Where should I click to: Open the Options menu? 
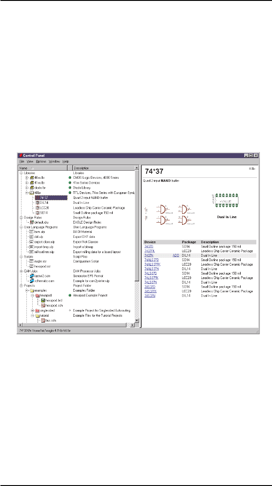pyautogui.click(x=41, y=162)
